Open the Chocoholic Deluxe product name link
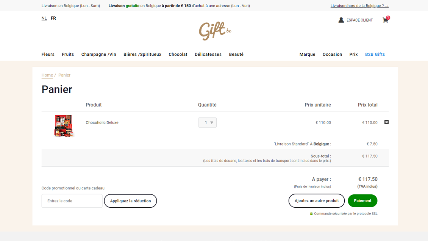The width and height of the screenshot is (428, 241). coord(102,122)
